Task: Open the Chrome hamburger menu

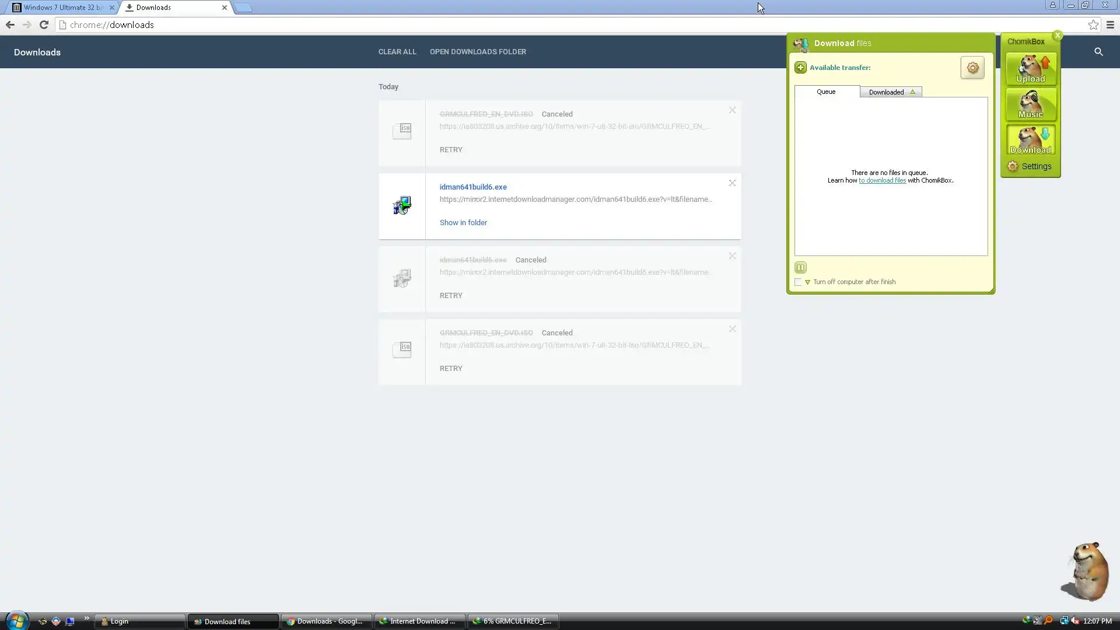Action: (1110, 25)
